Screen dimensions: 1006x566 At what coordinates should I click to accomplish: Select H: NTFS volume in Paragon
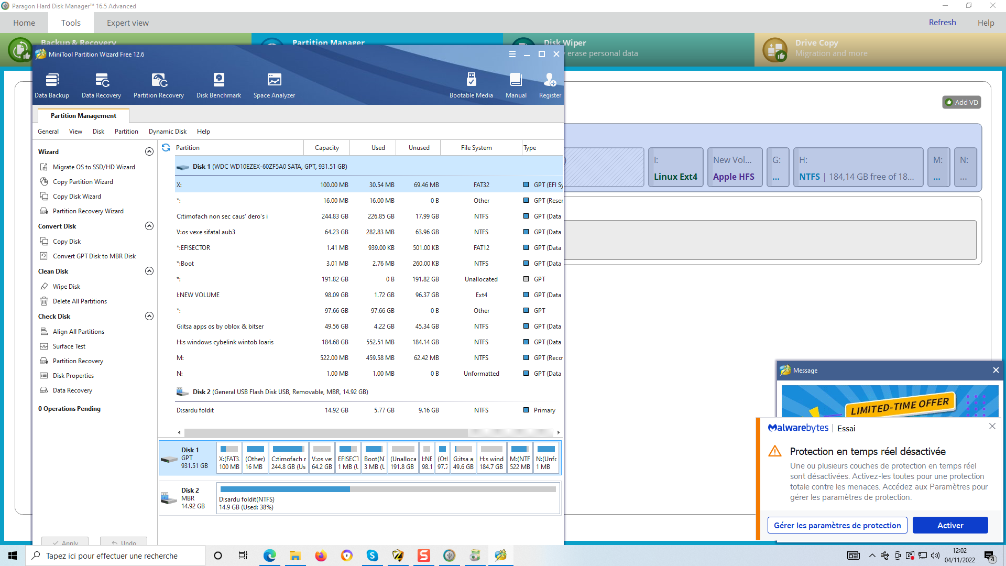(x=858, y=167)
